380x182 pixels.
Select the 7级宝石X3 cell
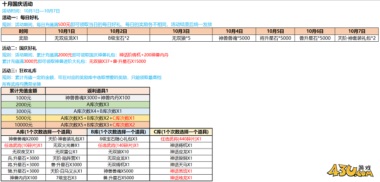click(x=66, y=177)
